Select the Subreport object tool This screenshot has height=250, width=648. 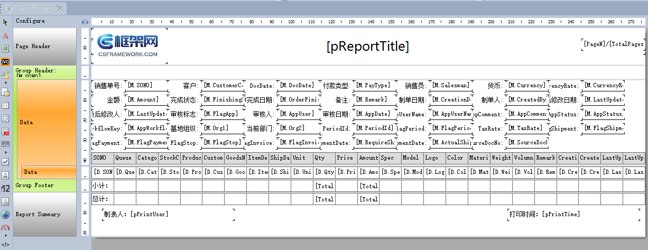pyautogui.click(x=5, y=92)
